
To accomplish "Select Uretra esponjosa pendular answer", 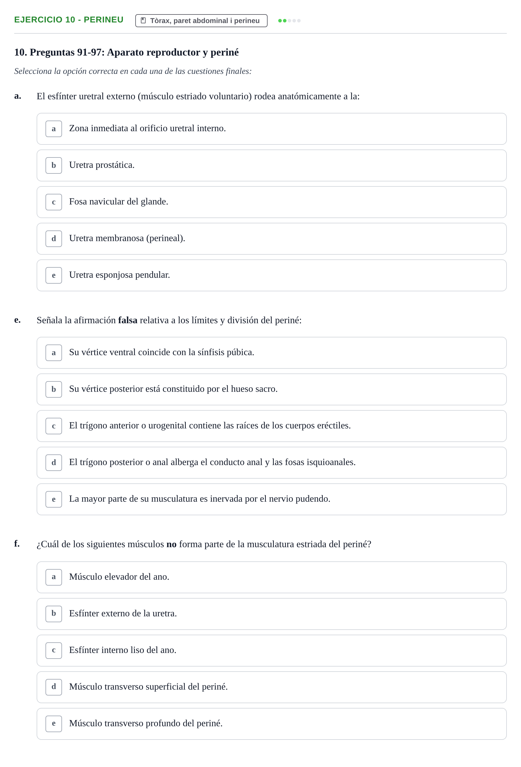I will 271,275.
